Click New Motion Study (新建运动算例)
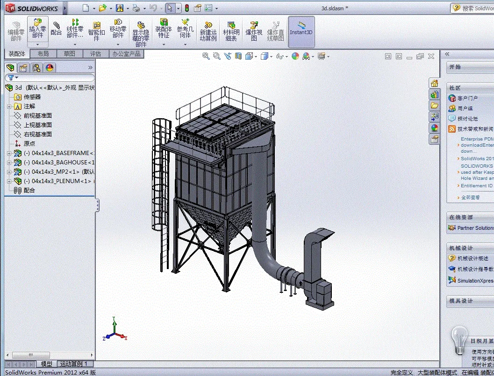The width and height of the screenshot is (494, 376). tap(208, 31)
